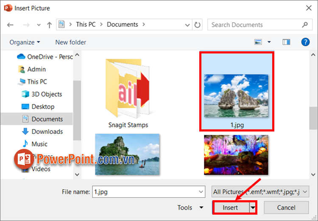
Task: Select the Snagit Stamps folder
Action: click(x=128, y=93)
